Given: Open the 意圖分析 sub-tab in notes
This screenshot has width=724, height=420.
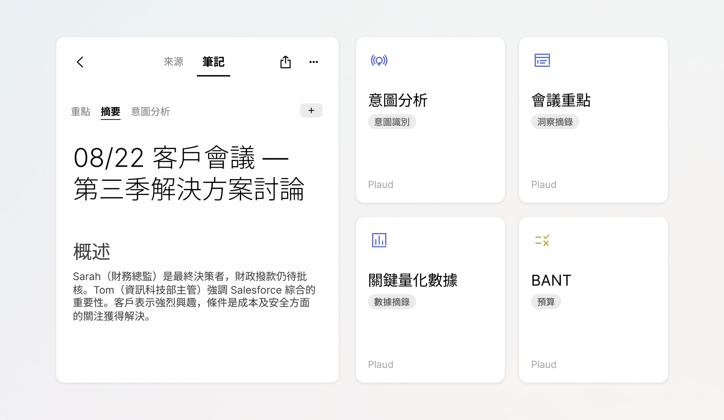Looking at the screenshot, I should click(x=150, y=112).
